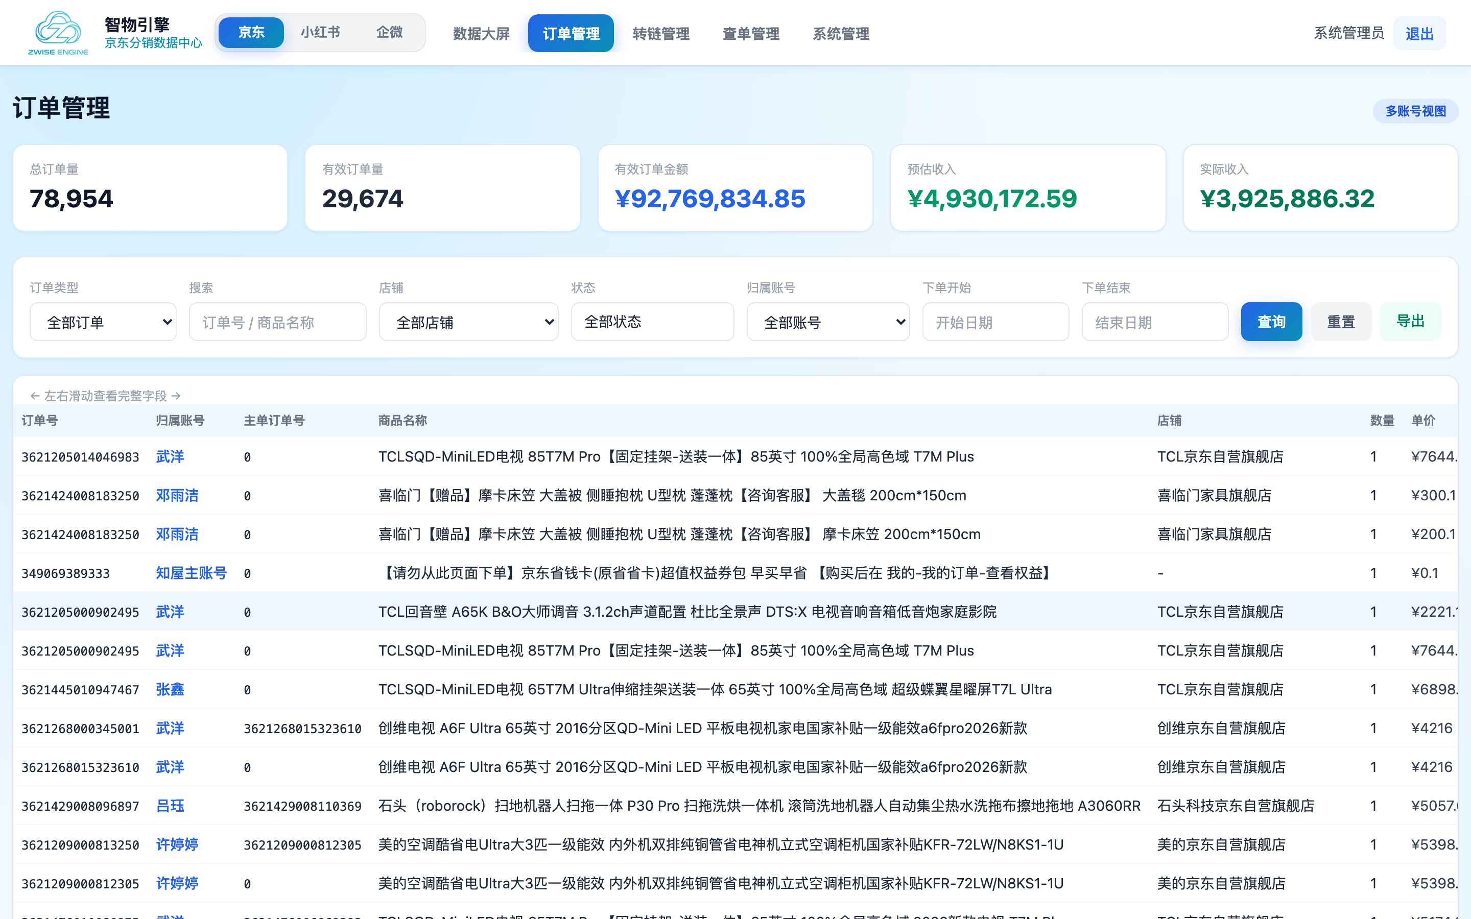The image size is (1471, 919).
Task: Open the 系统管理 menu
Action: pos(841,33)
